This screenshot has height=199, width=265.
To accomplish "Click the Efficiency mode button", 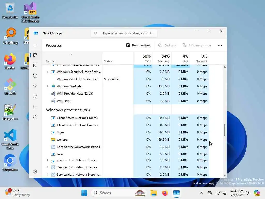I will [197, 45].
